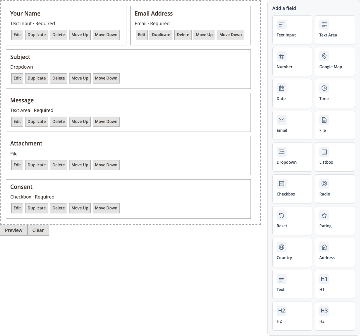Add a Time field
Screen dimensions: 360x336
(x=335, y=93)
